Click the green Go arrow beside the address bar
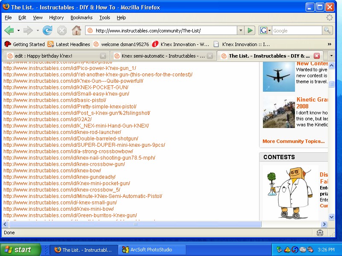 (250, 30)
